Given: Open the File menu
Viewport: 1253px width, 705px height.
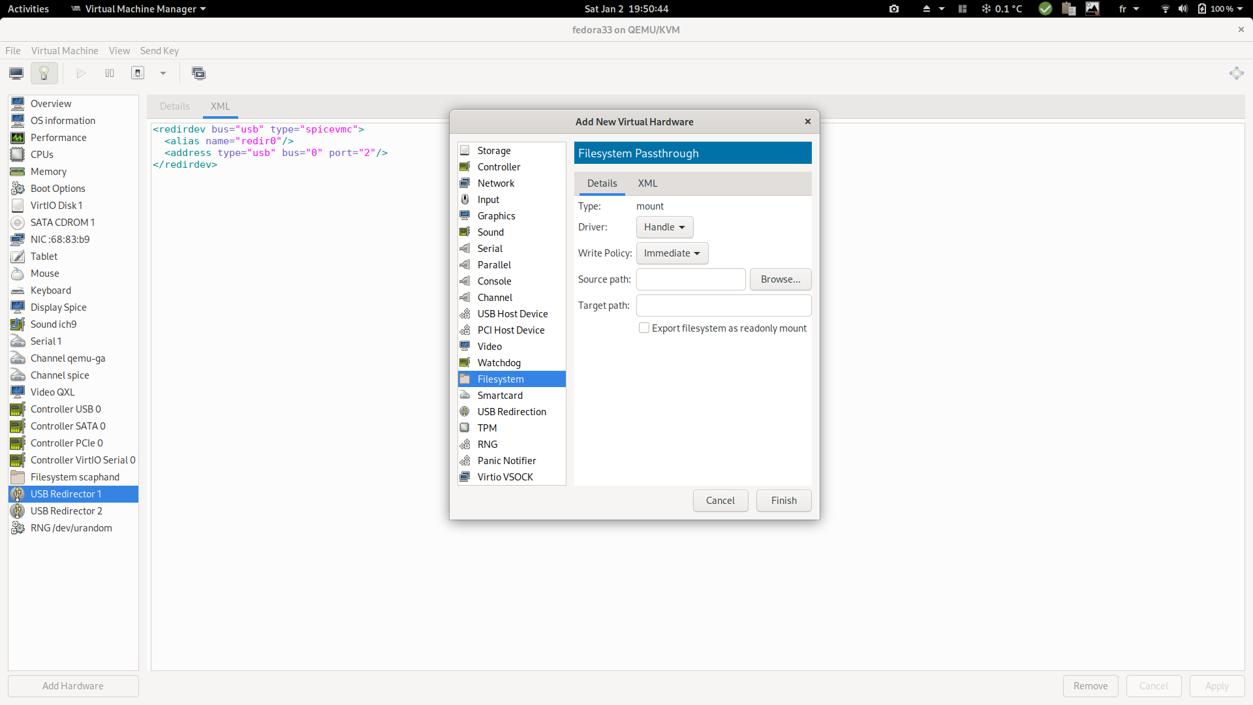Looking at the screenshot, I should point(13,50).
